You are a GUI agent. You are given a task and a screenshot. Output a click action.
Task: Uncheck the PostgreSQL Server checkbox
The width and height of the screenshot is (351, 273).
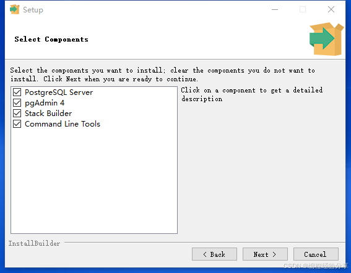click(17, 92)
